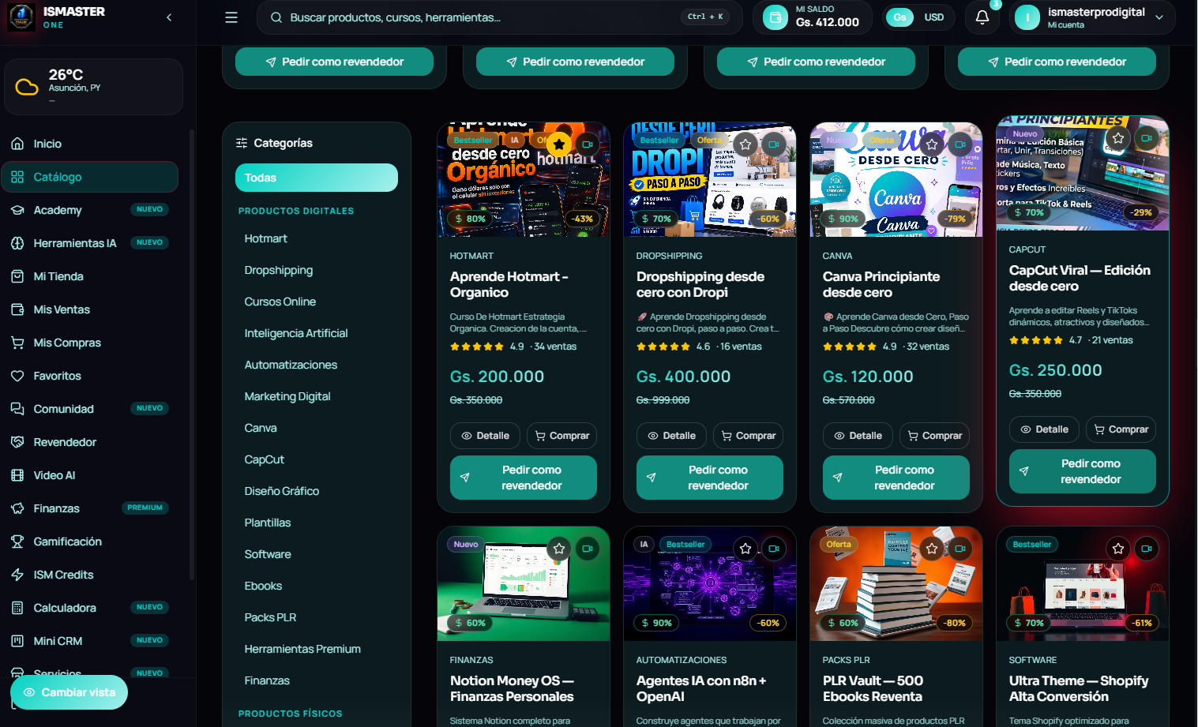The height and width of the screenshot is (727, 1198).
Task: Filter by Marketing Digital category
Action: (x=287, y=396)
